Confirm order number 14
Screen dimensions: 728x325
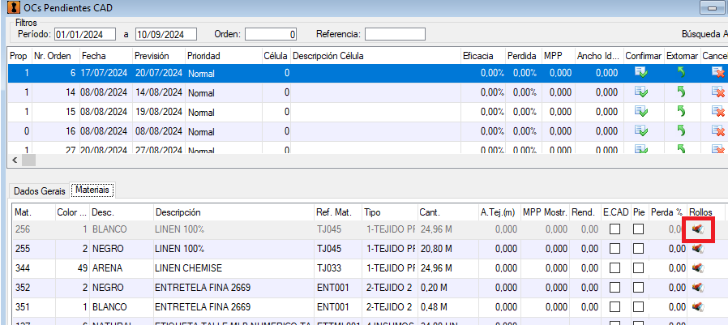point(641,92)
